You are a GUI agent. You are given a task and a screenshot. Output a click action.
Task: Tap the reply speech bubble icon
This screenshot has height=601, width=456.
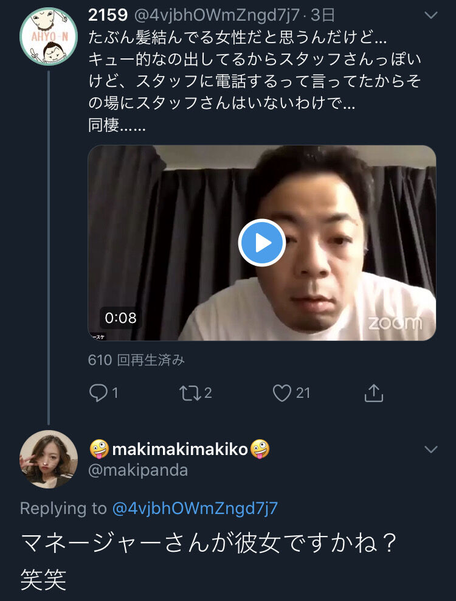pyautogui.click(x=98, y=394)
